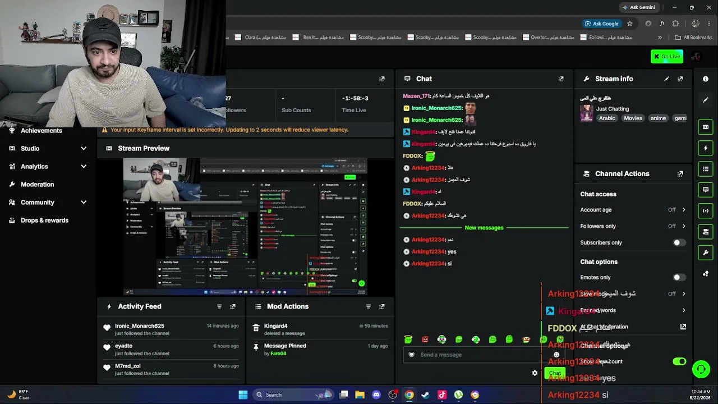Open Discord from the taskbar
Viewport: 718px width, 404px height.
point(376,395)
